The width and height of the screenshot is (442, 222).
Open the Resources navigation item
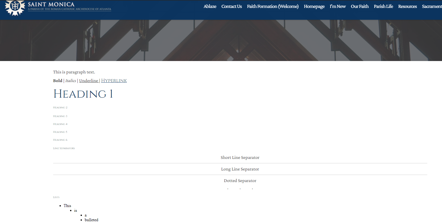407,6
